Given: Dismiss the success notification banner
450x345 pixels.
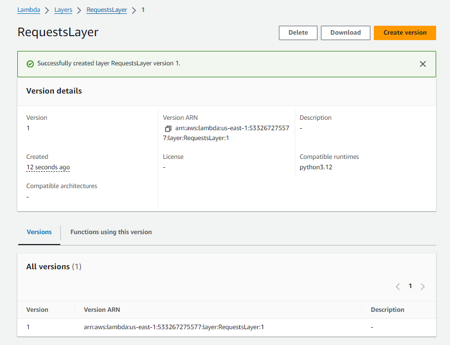Looking at the screenshot, I should pos(423,64).
